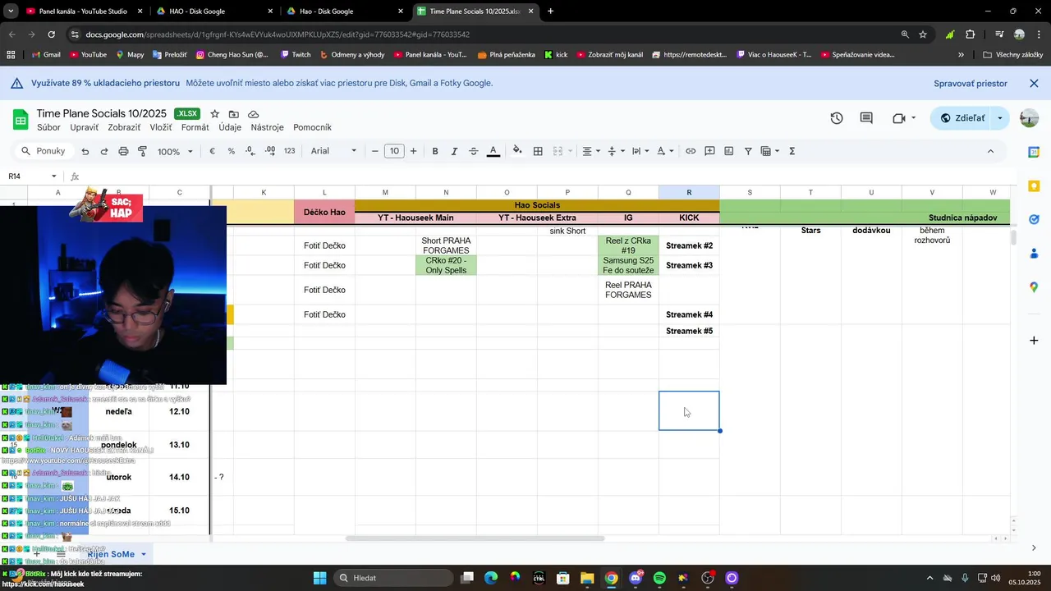Open Google Maps side panel
The width and height of the screenshot is (1051, 591).
point(1034,287)
